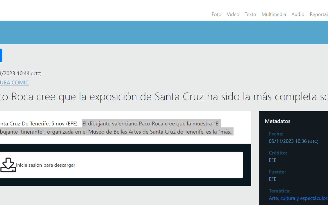Open the Audio navigation item
The image size is (328, 205).
(298, 15)
